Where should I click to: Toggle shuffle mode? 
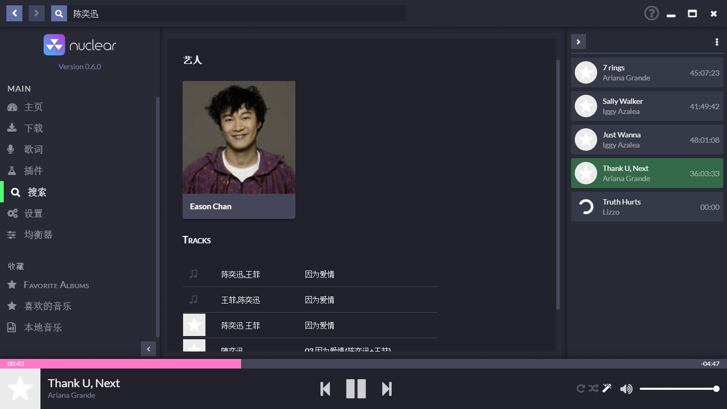point(593,389)
